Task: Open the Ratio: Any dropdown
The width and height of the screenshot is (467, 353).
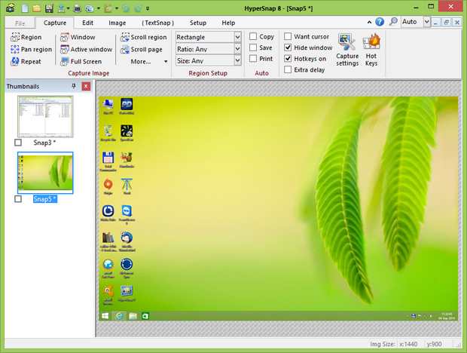Action: 237,48
